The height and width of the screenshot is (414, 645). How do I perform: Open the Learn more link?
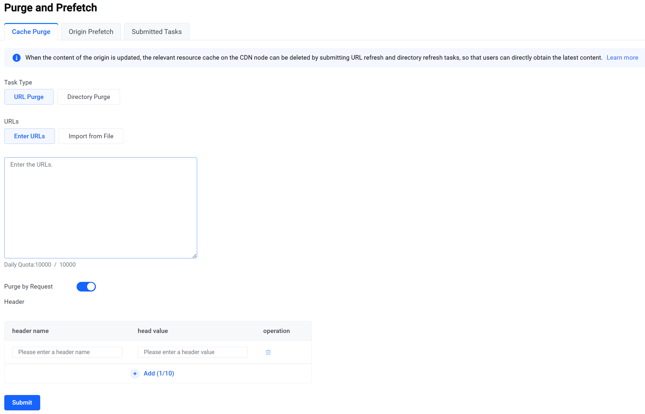click(x=622, y=57)
